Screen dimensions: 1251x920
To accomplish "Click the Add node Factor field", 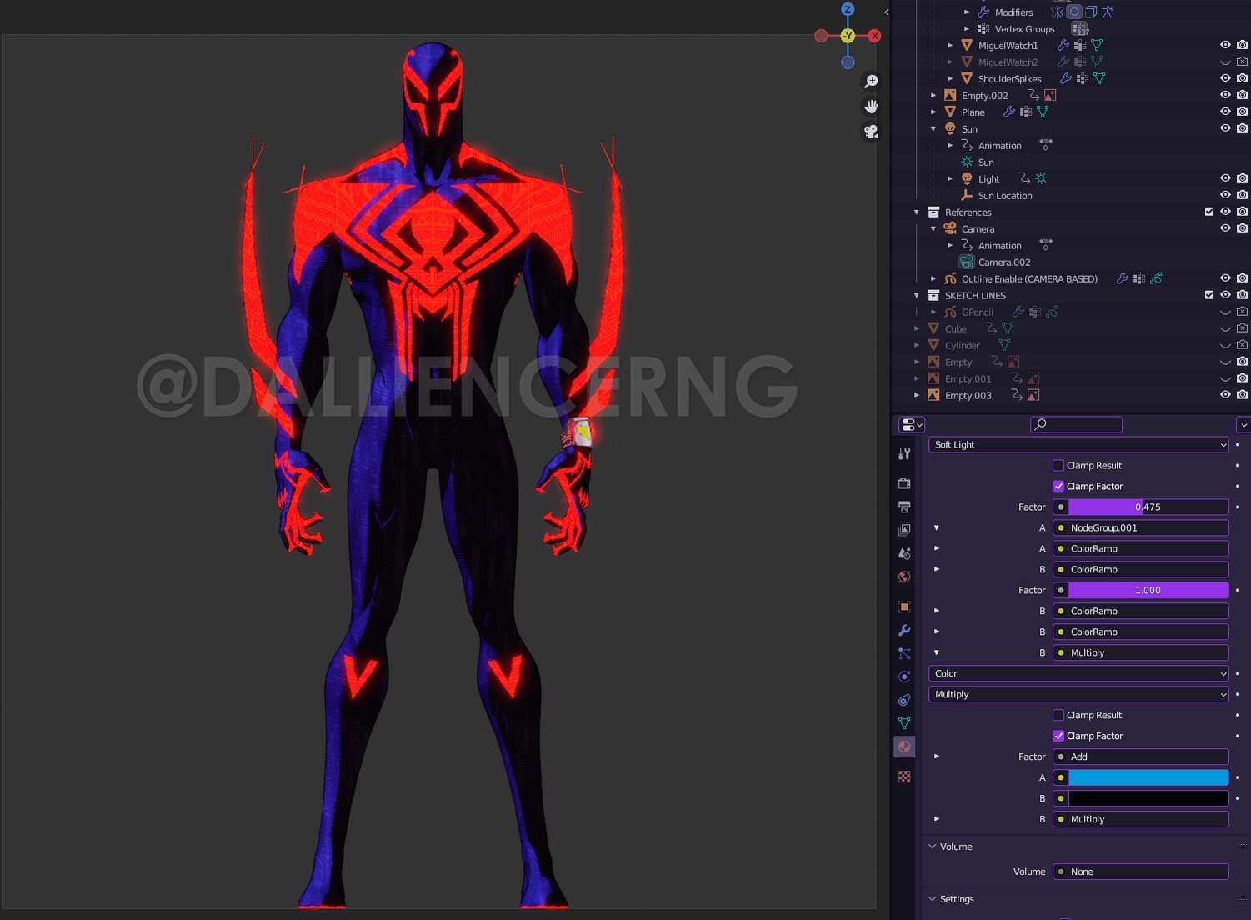I will pyautogui.click(x=1141, y=757).
